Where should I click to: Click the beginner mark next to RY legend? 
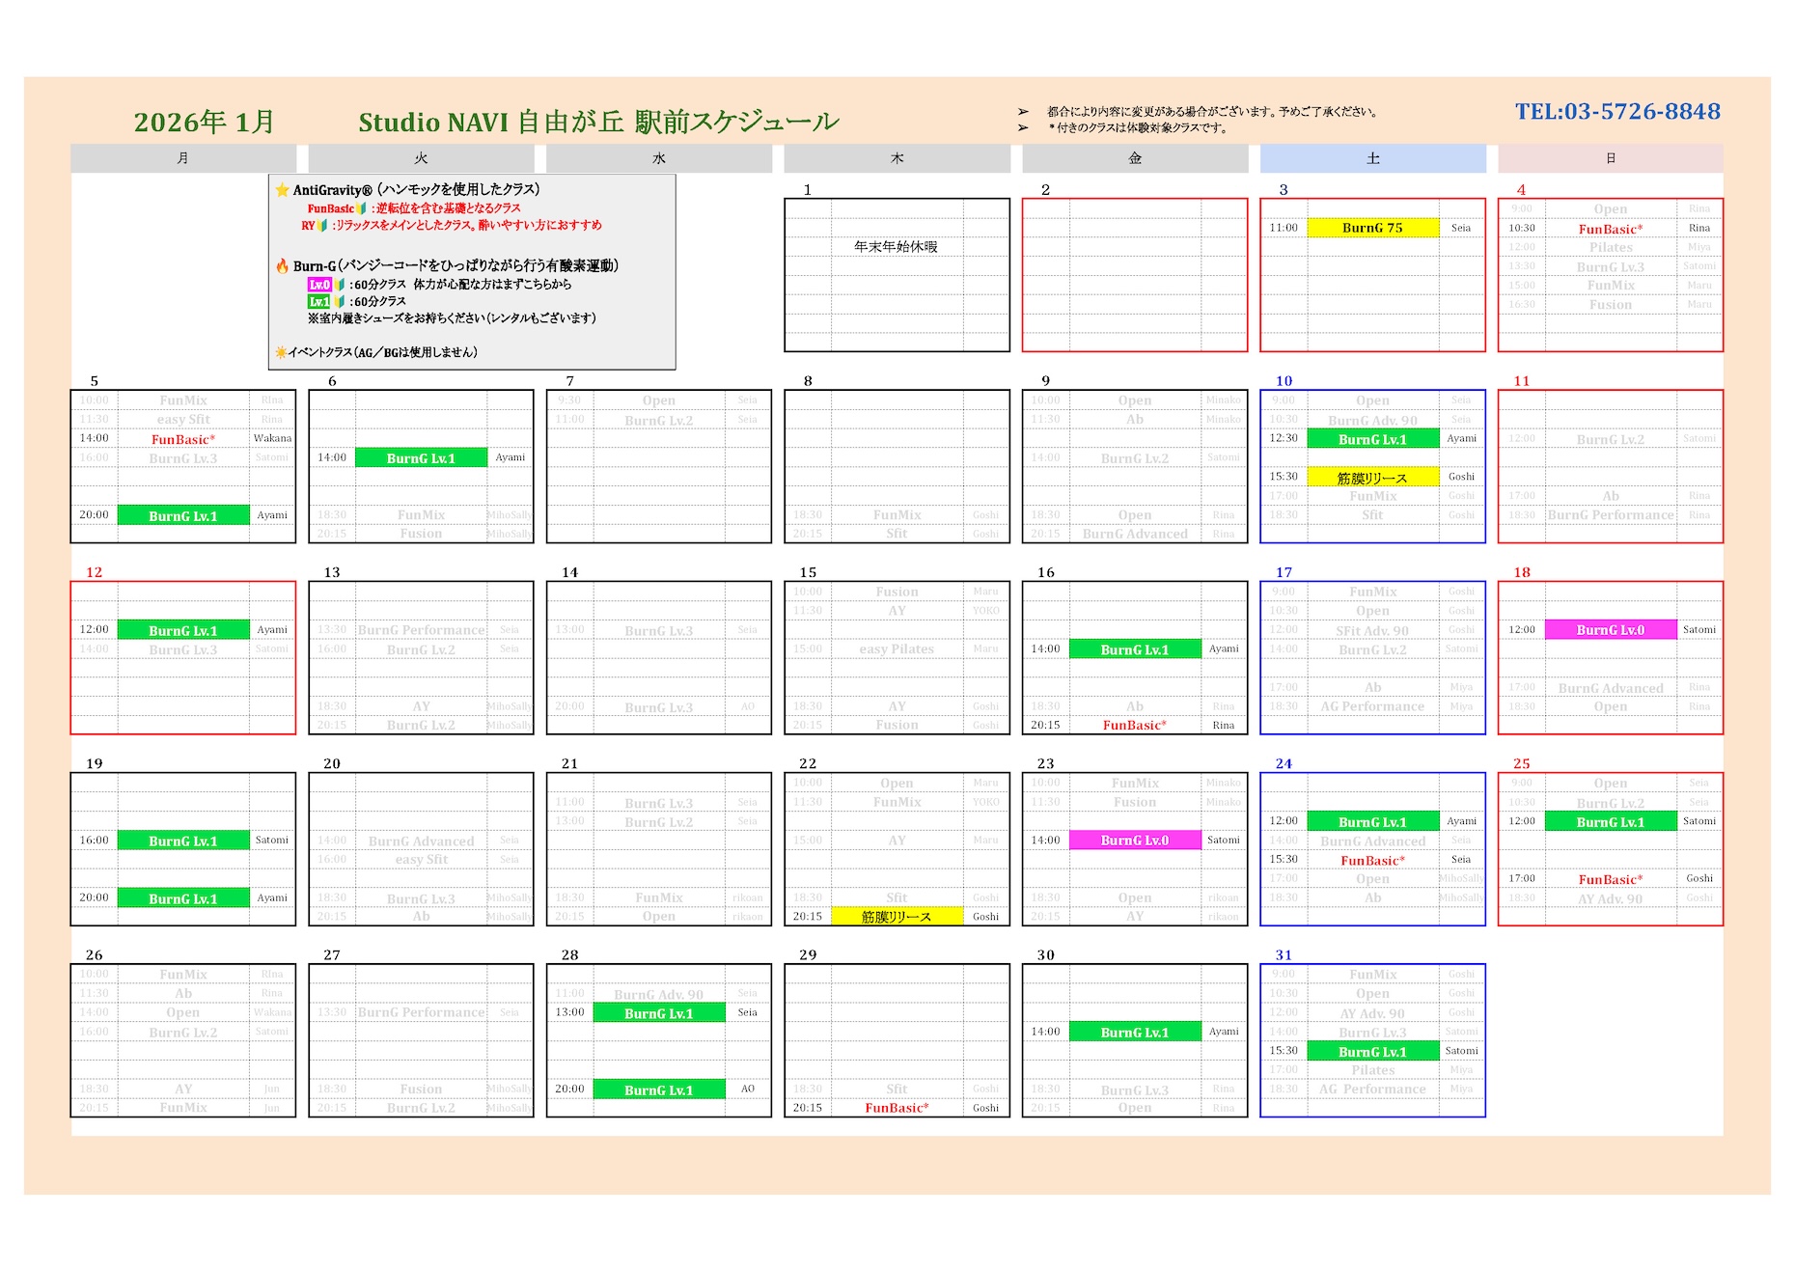click(322, 225)
